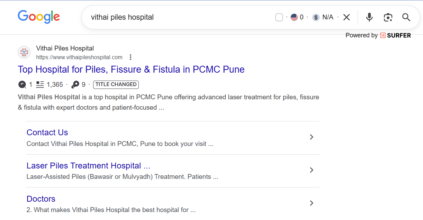Open the Top Hospital for Piles result
The image size is (423, 220).
point(131,70)
